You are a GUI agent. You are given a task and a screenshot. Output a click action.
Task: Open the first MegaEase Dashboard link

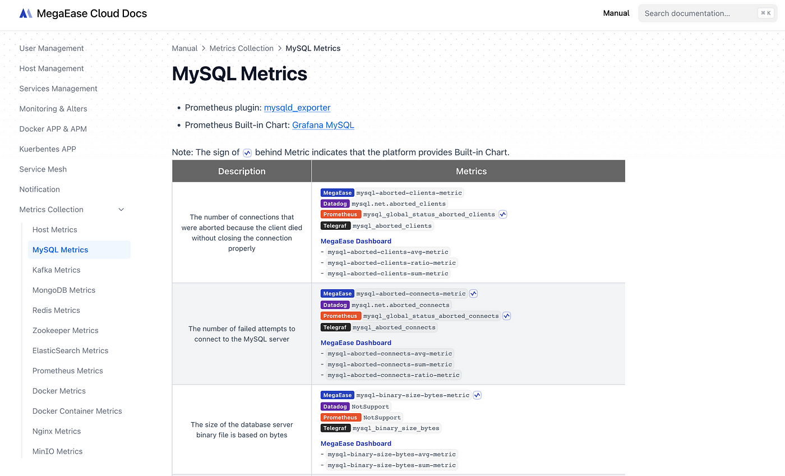coord(356,241)
